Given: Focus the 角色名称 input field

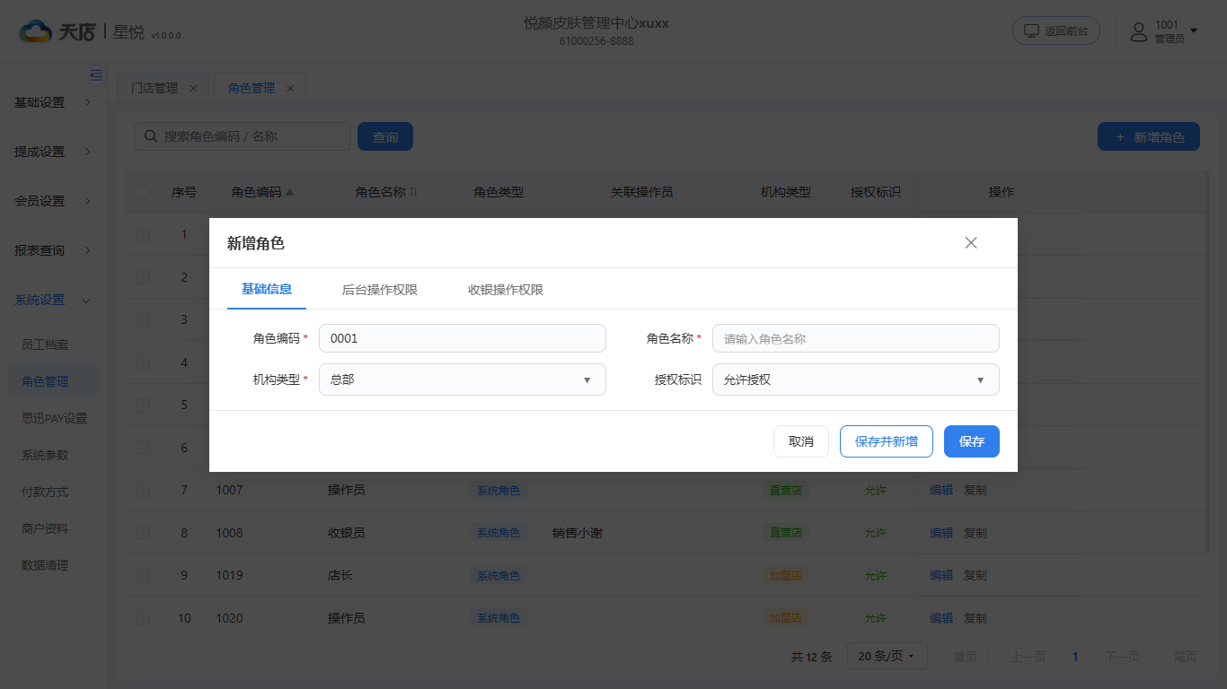Looking at the screenshot, I should [x=856, y=338].
